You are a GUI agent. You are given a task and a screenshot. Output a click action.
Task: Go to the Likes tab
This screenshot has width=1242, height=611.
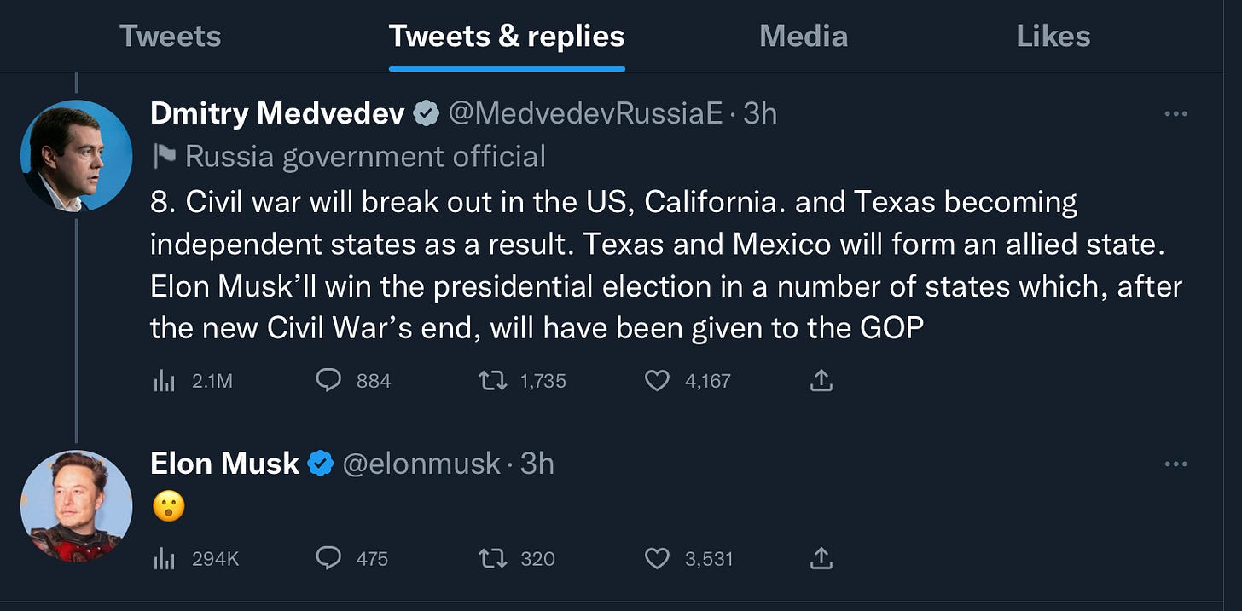[1053, 36]
